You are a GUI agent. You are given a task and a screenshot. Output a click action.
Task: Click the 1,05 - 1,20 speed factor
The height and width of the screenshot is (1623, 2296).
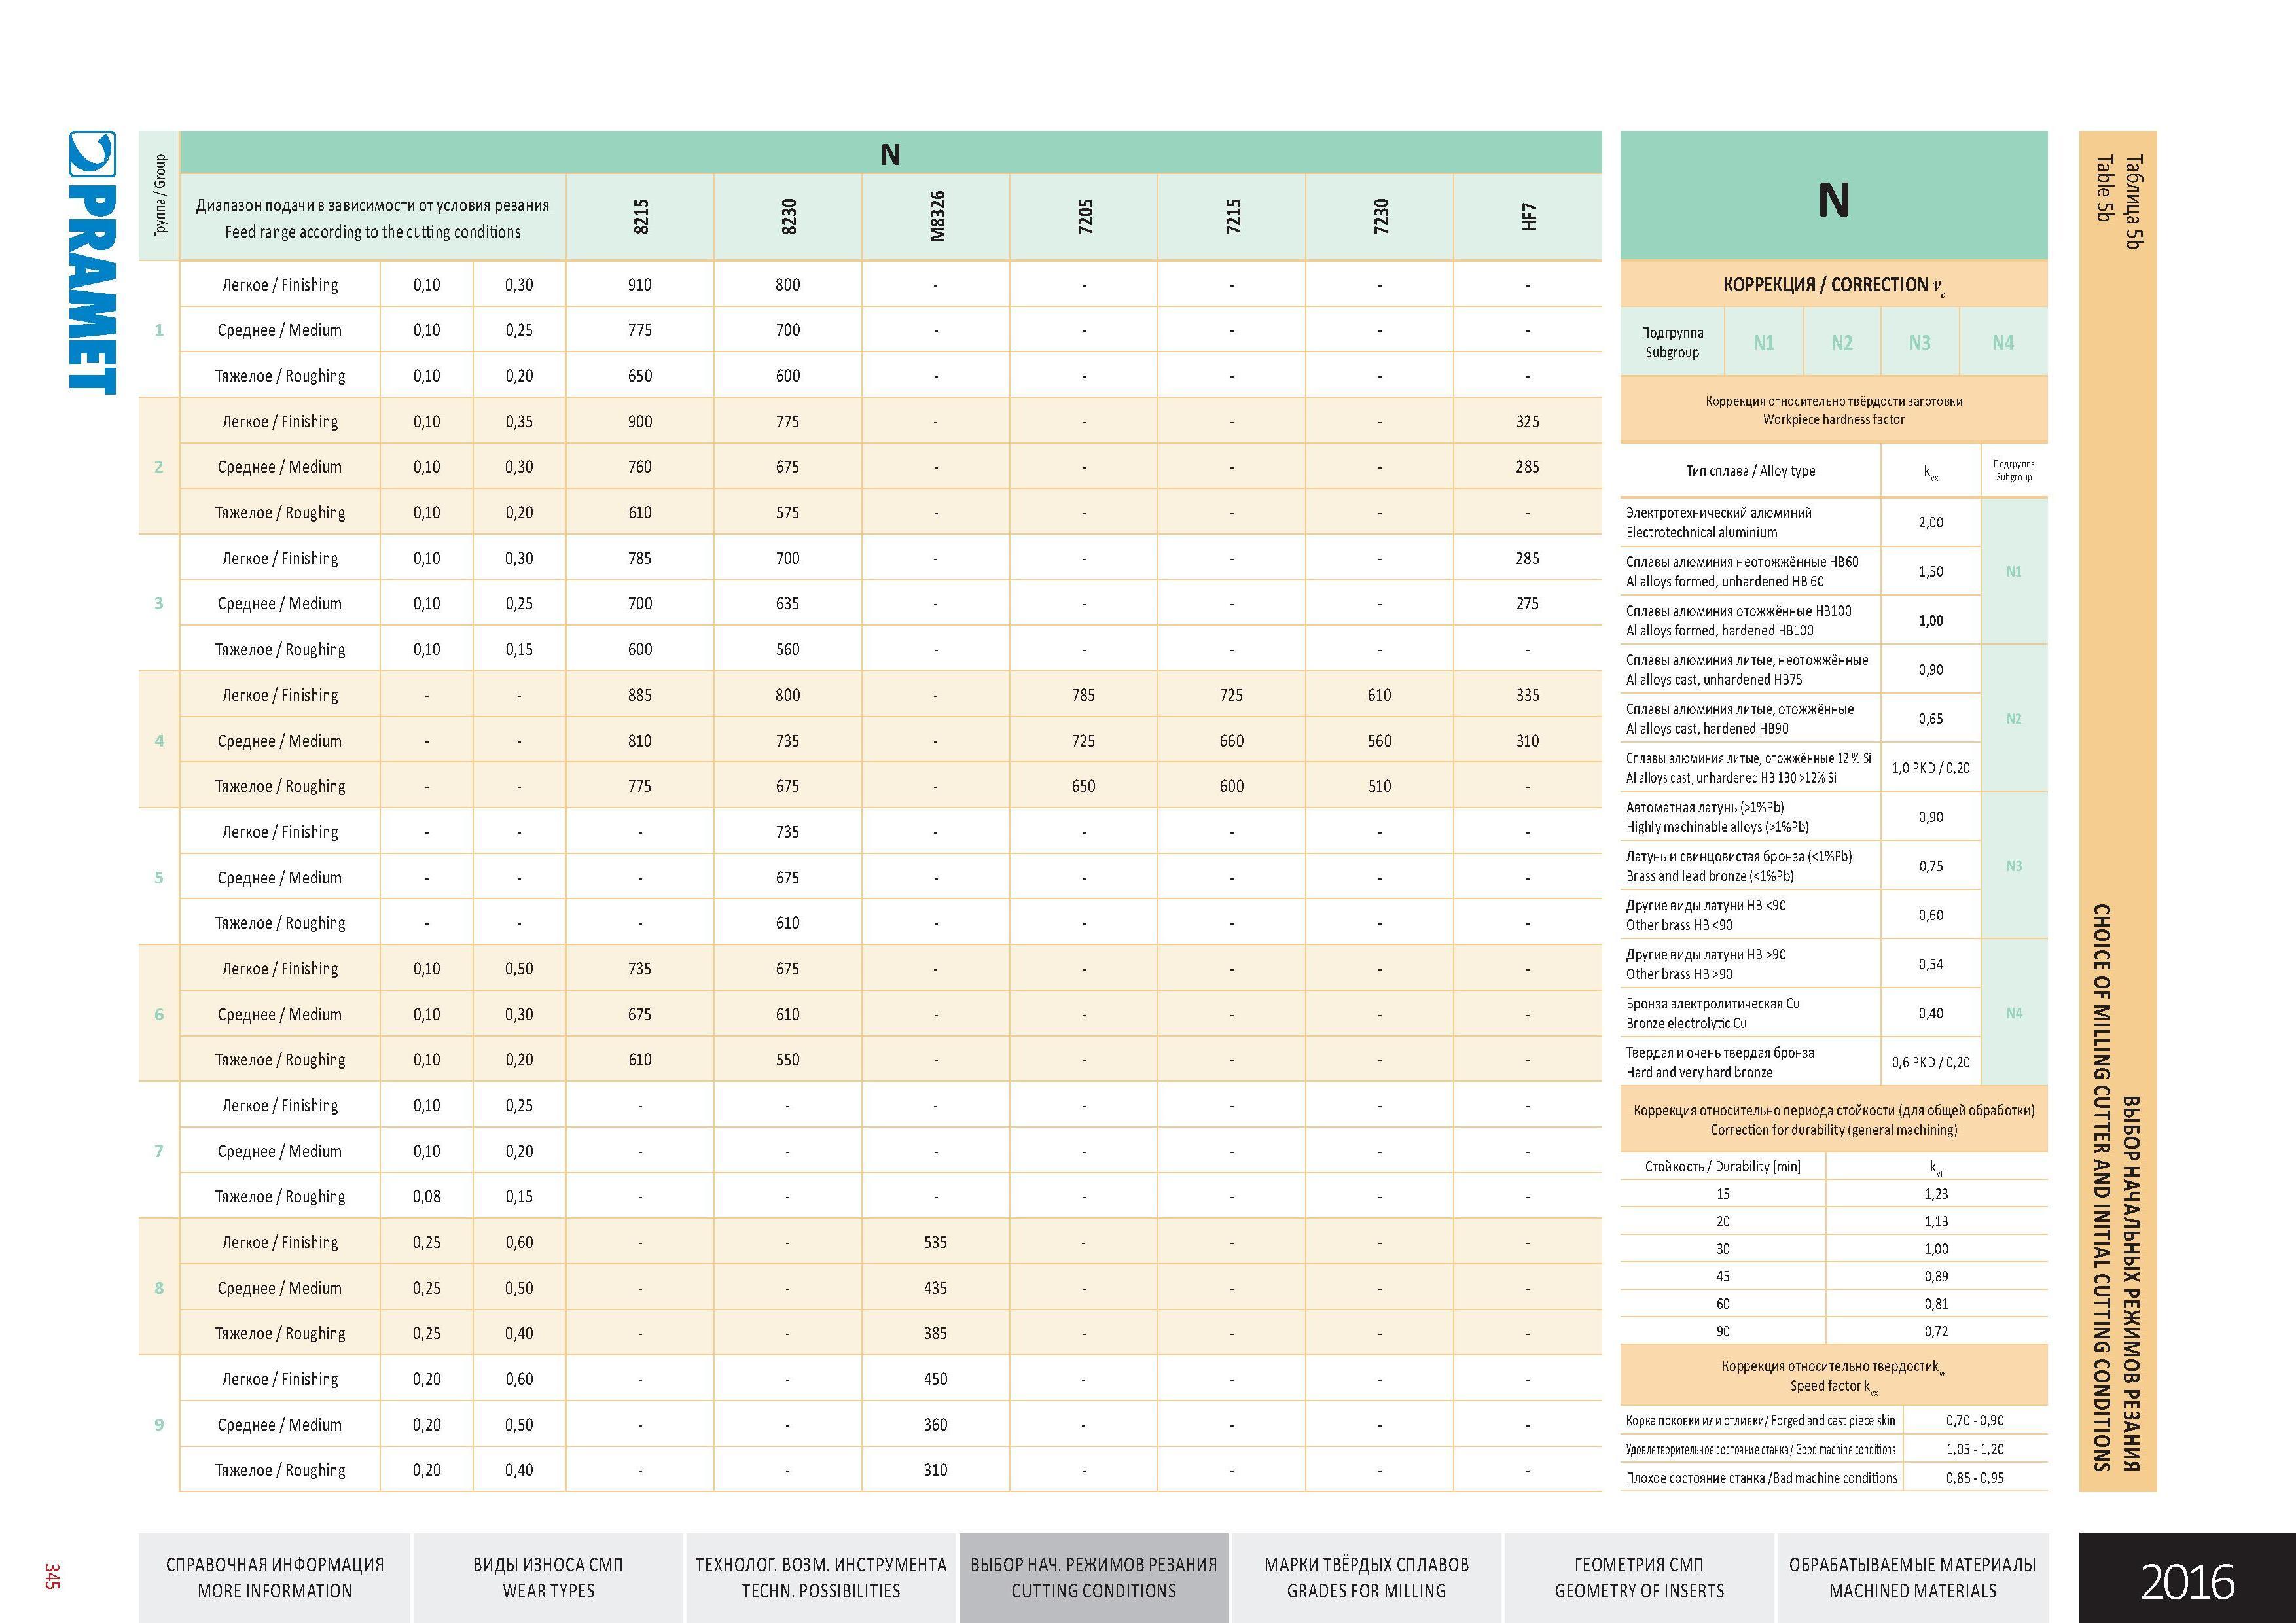[1975, 1449]
